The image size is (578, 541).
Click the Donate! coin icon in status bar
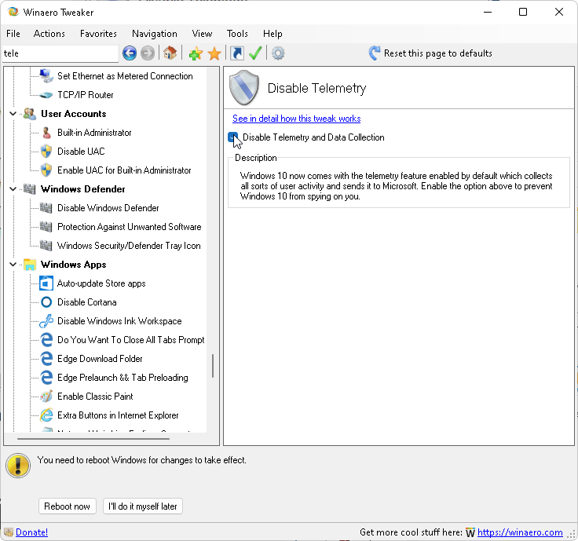click(x=9, y=532)
